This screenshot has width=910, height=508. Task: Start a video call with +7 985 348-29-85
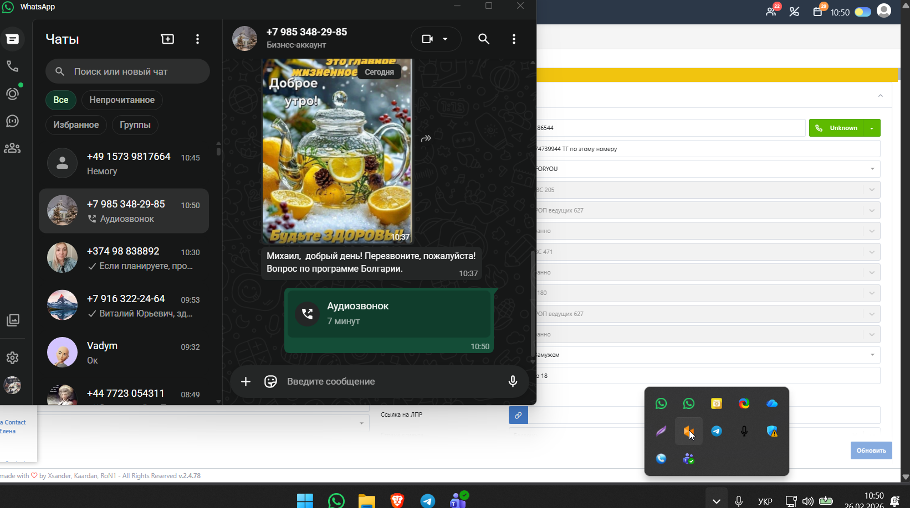(427, 39)
